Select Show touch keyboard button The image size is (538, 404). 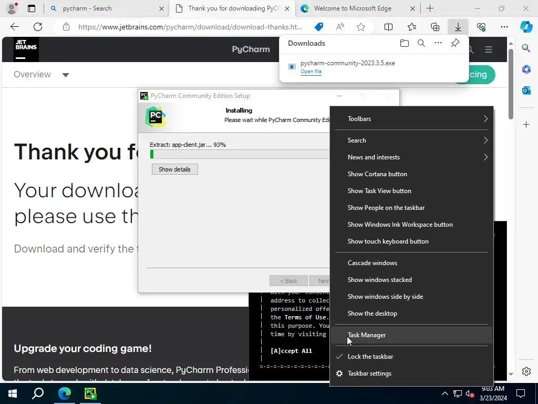tap(411, 241)
